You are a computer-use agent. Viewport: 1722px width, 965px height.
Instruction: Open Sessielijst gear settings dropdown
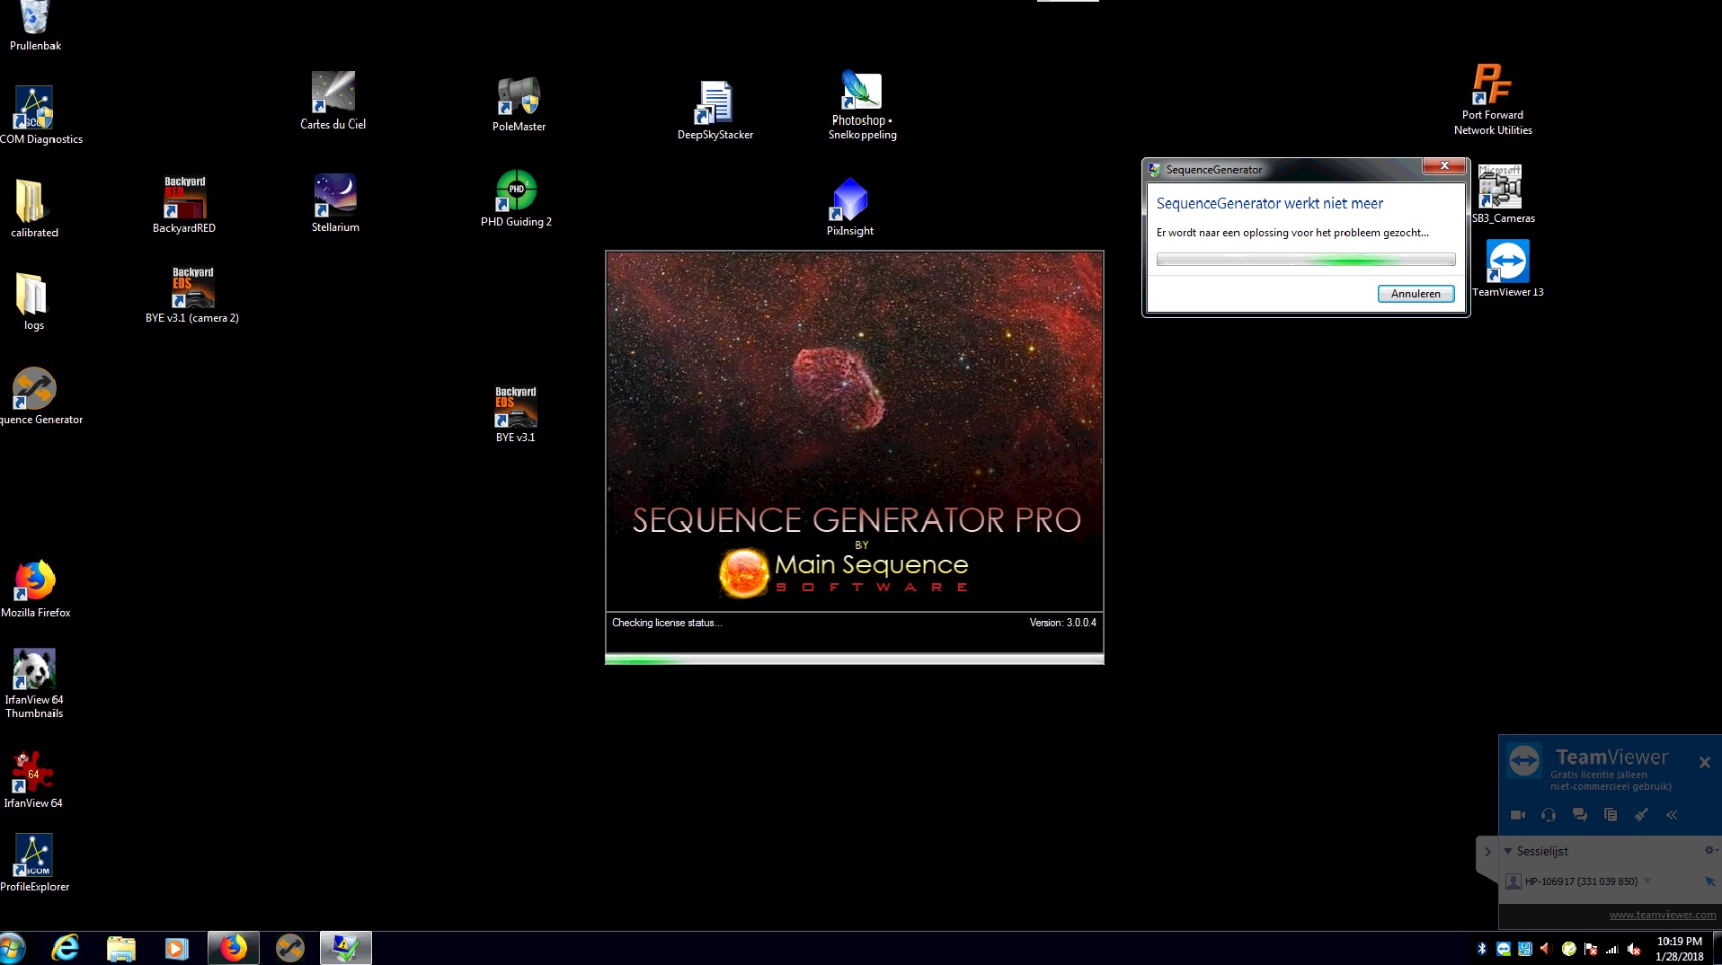1711,850
